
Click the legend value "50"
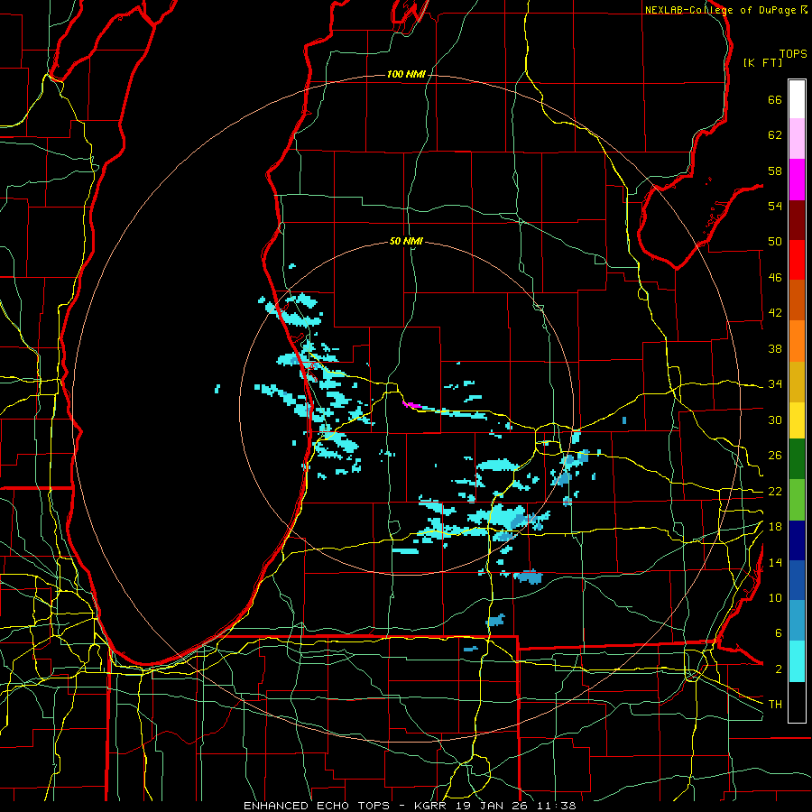coord(775,241)
